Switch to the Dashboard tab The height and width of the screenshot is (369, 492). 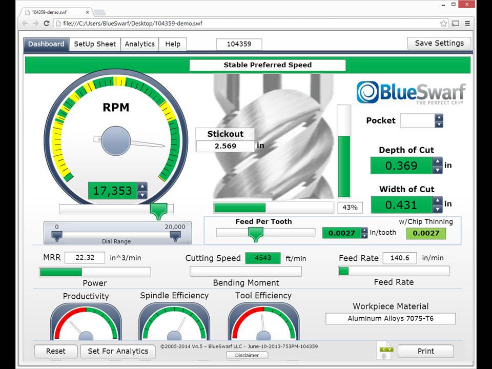(x=46, y=44)
